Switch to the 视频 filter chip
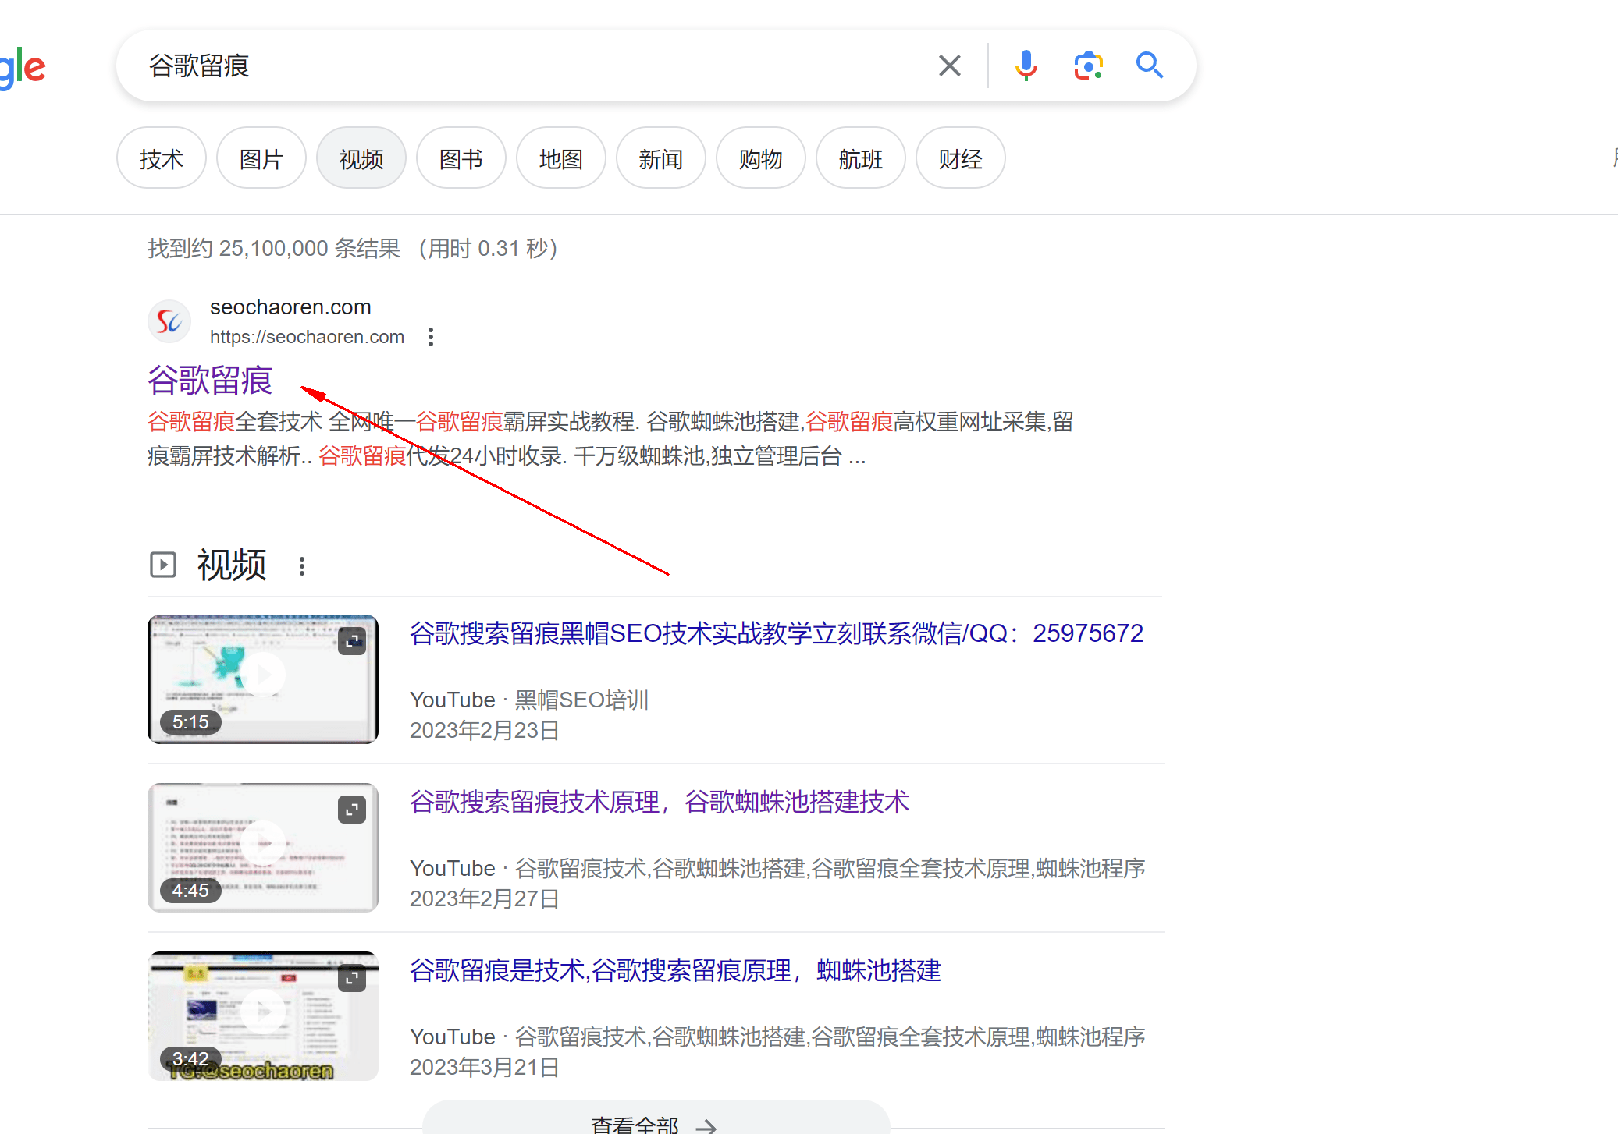 point(361,158)
